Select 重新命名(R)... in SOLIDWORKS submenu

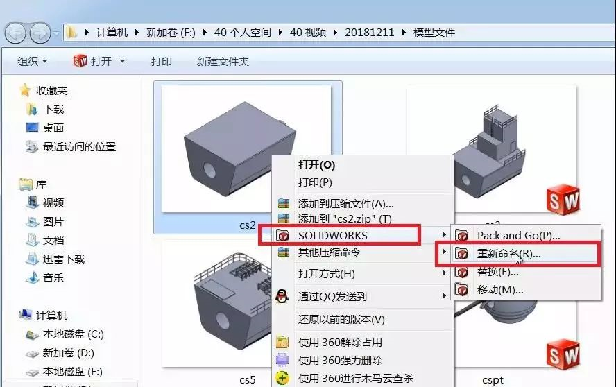(x=508, y=254)
